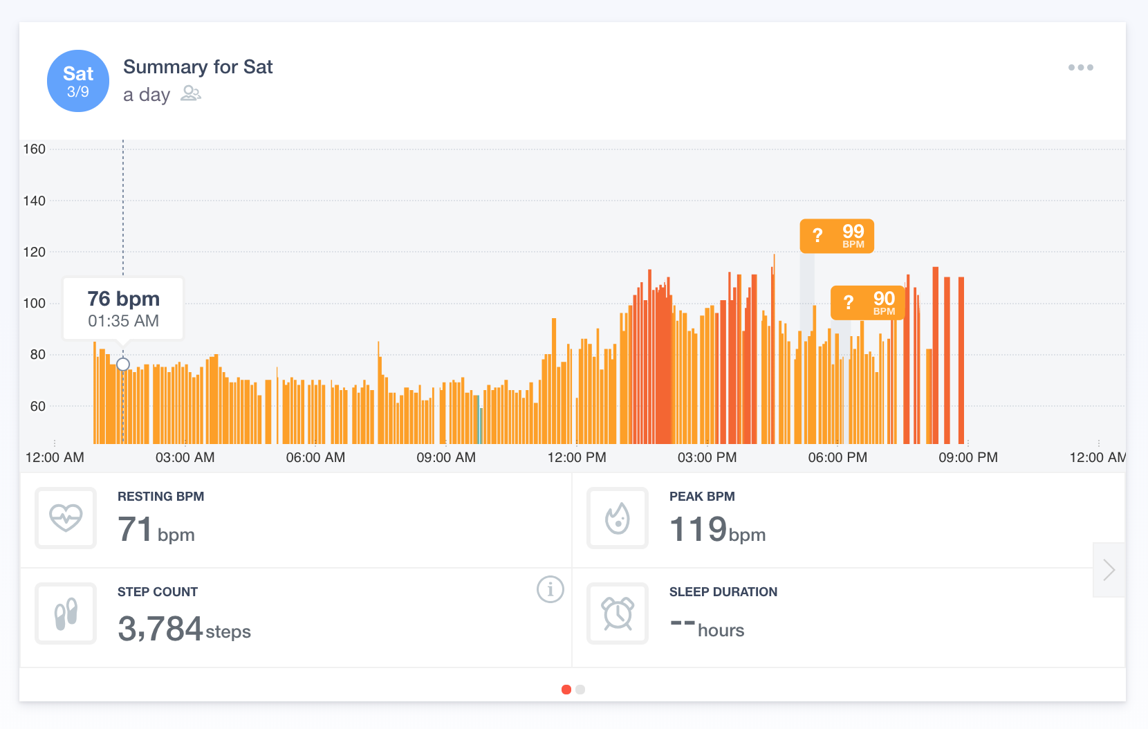
Task: Click the 12:00 PM time axis label
Action: pos(576,457)
